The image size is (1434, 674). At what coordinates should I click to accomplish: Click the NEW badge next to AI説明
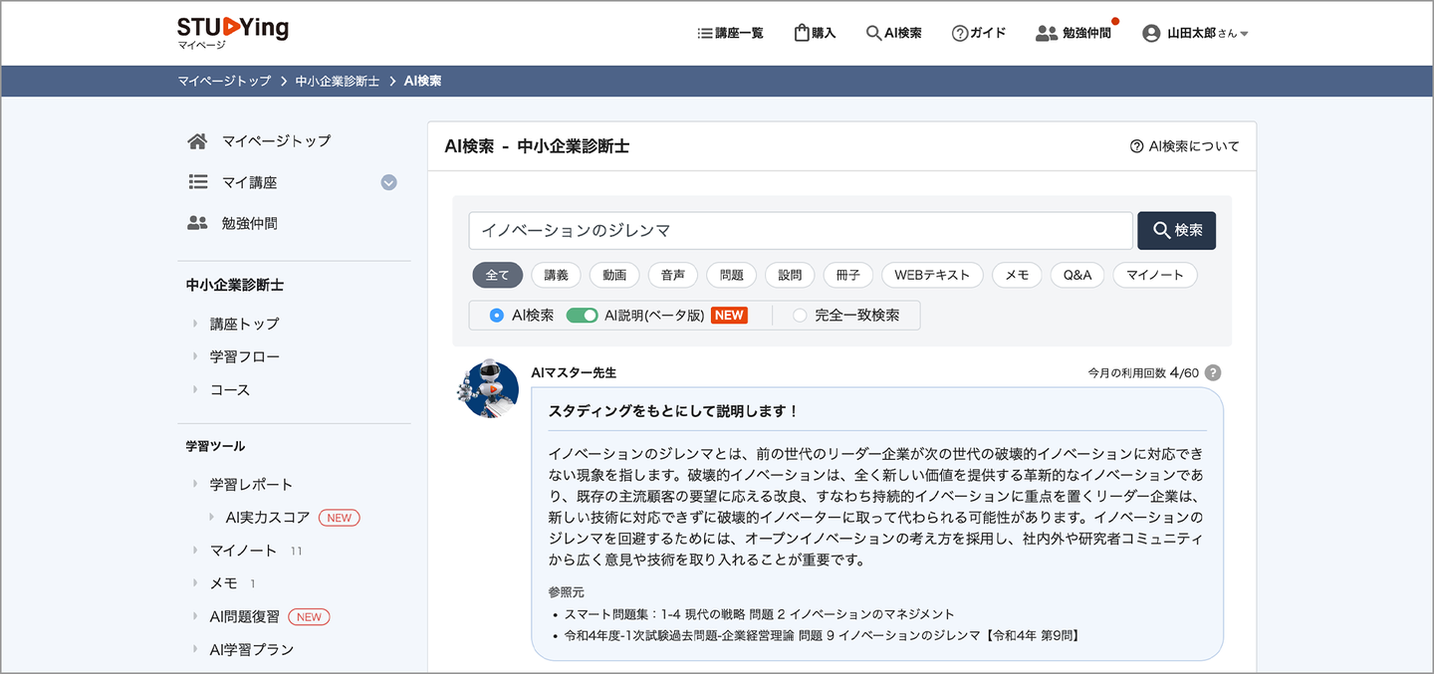coord(729,315)
